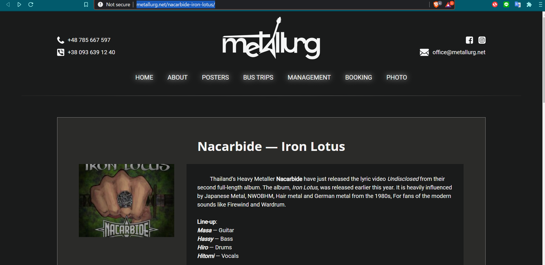This screenshot has height=265, width=545.
Task: Bookmark this page with the bookmark icon
Action: [x=86, y=5]
